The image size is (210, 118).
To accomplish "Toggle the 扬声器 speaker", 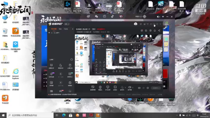I will coord(129,88).
